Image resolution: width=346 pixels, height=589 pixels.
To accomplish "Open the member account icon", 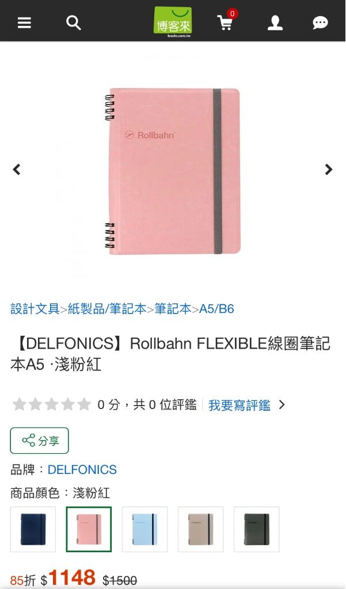I will pyautogui.click(x=275, y=23).
